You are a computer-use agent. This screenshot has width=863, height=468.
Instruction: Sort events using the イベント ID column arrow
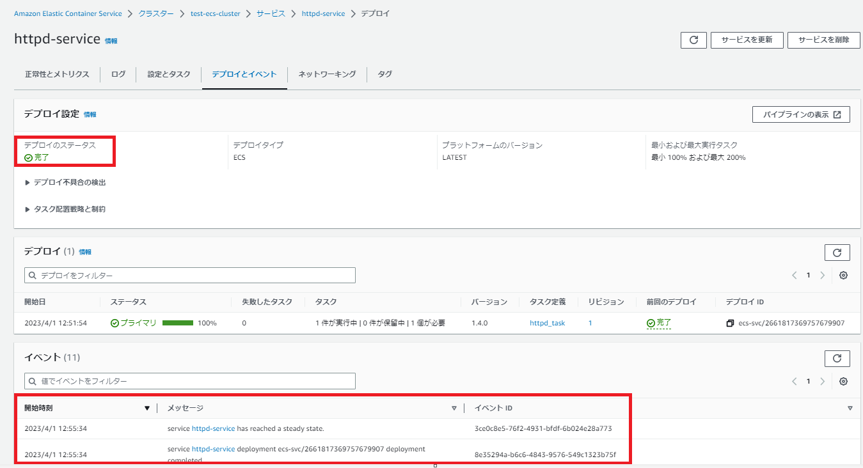pyautogui.click(x=850, y=409)
